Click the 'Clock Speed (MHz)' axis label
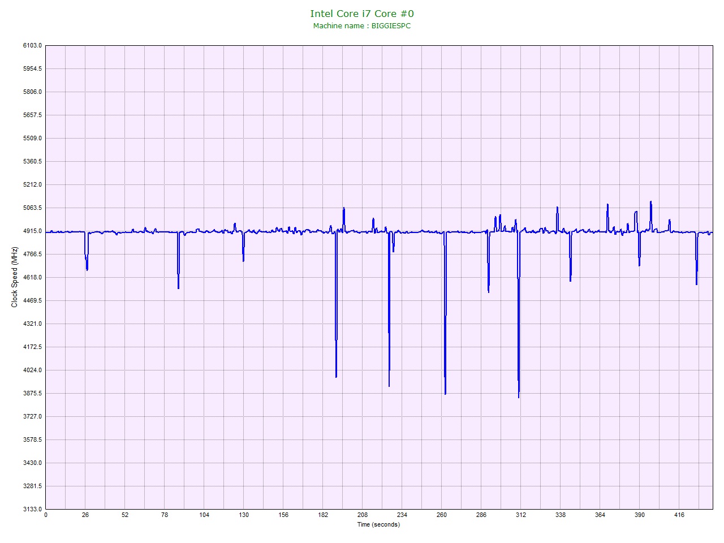Screen dimensions: 724x543 [15, 277]
